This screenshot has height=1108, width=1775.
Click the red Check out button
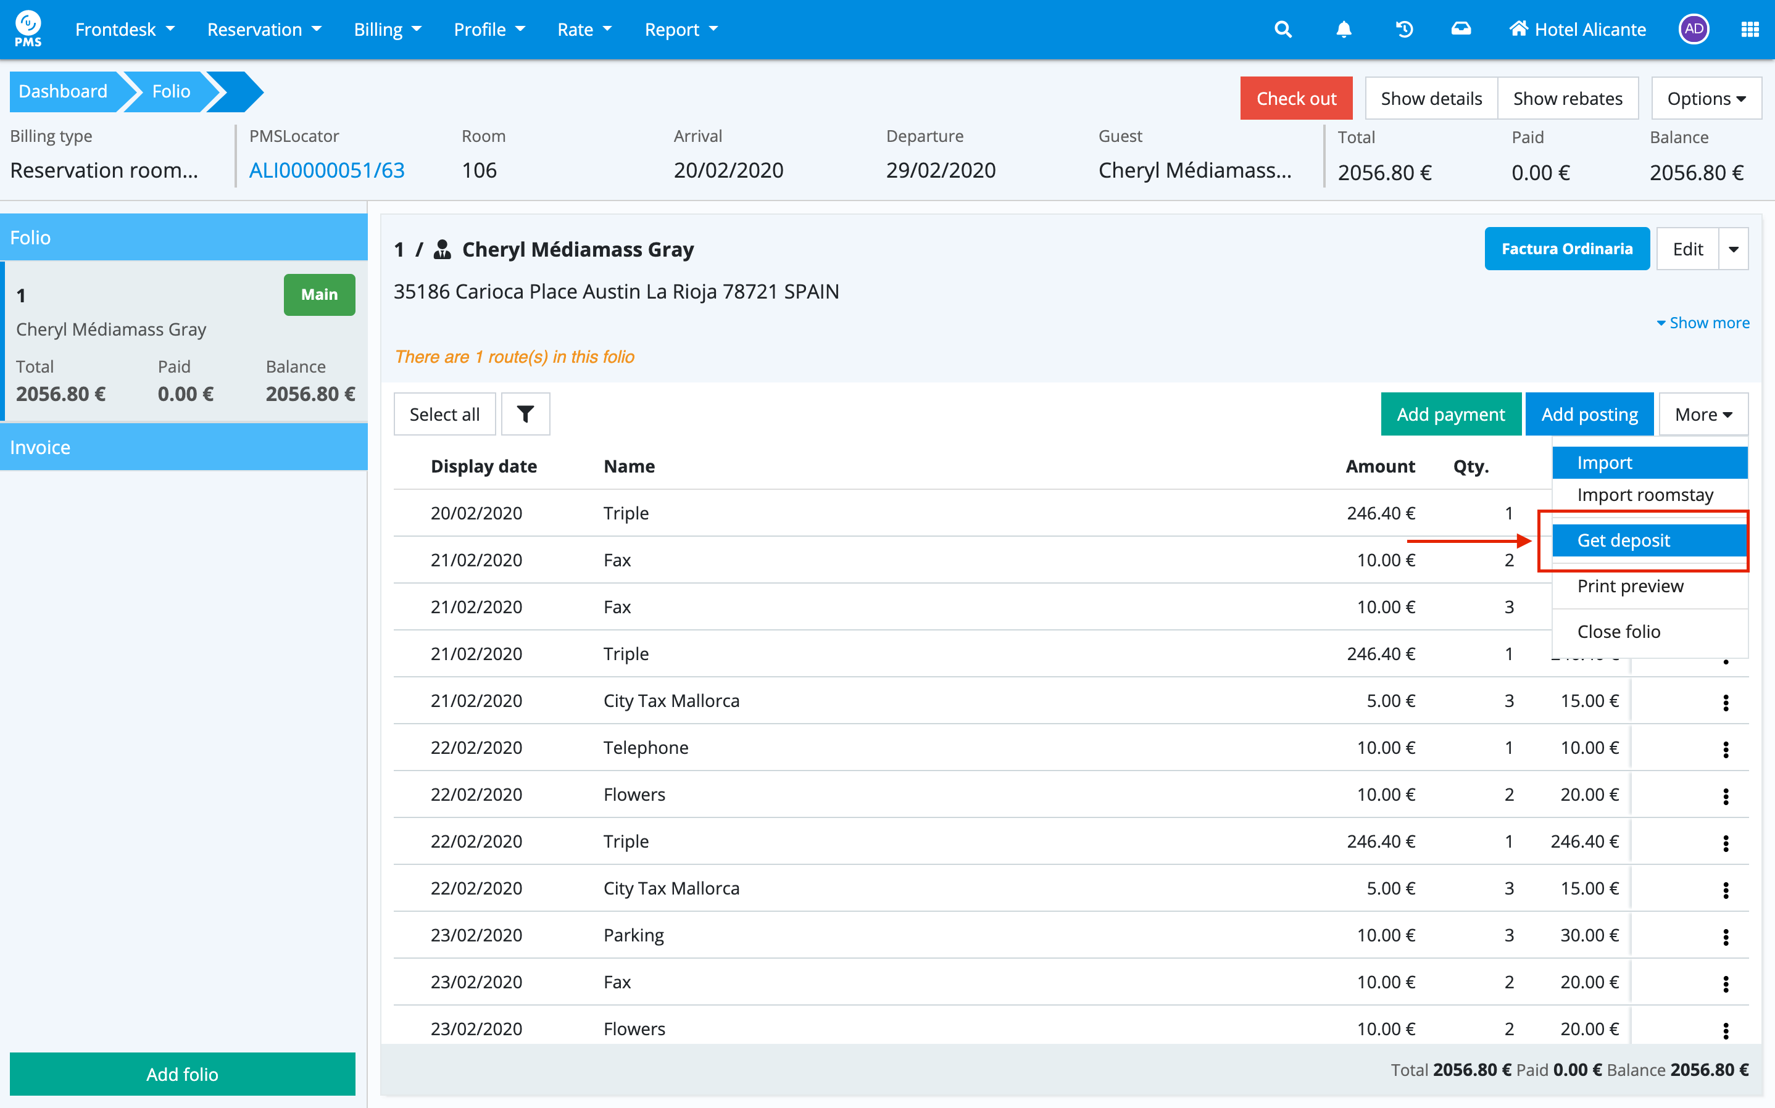tap(1295, 98)
